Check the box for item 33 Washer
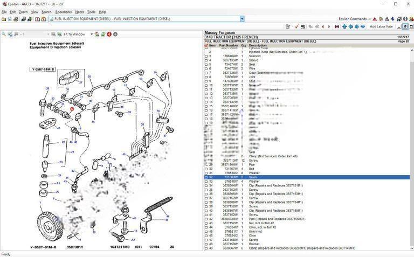 206,182
